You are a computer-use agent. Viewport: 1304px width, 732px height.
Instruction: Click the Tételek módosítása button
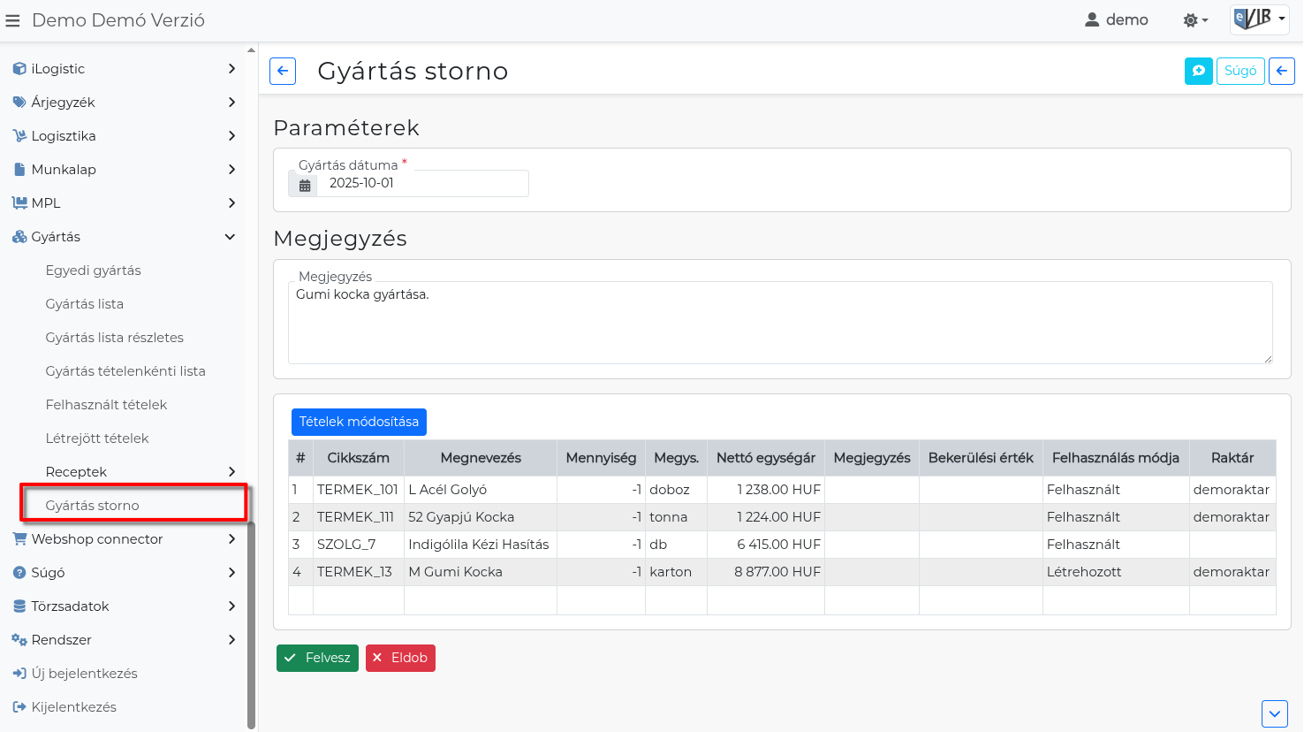(x=359, y=422)
